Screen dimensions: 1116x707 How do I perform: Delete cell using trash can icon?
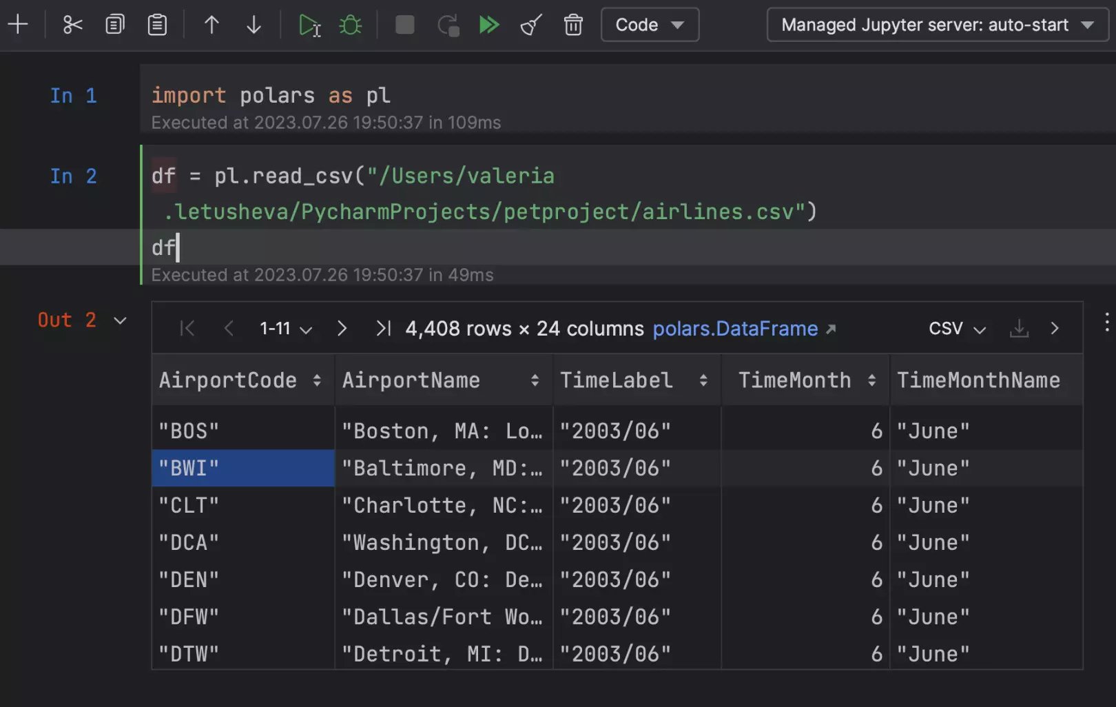click(x=573, y=25)
